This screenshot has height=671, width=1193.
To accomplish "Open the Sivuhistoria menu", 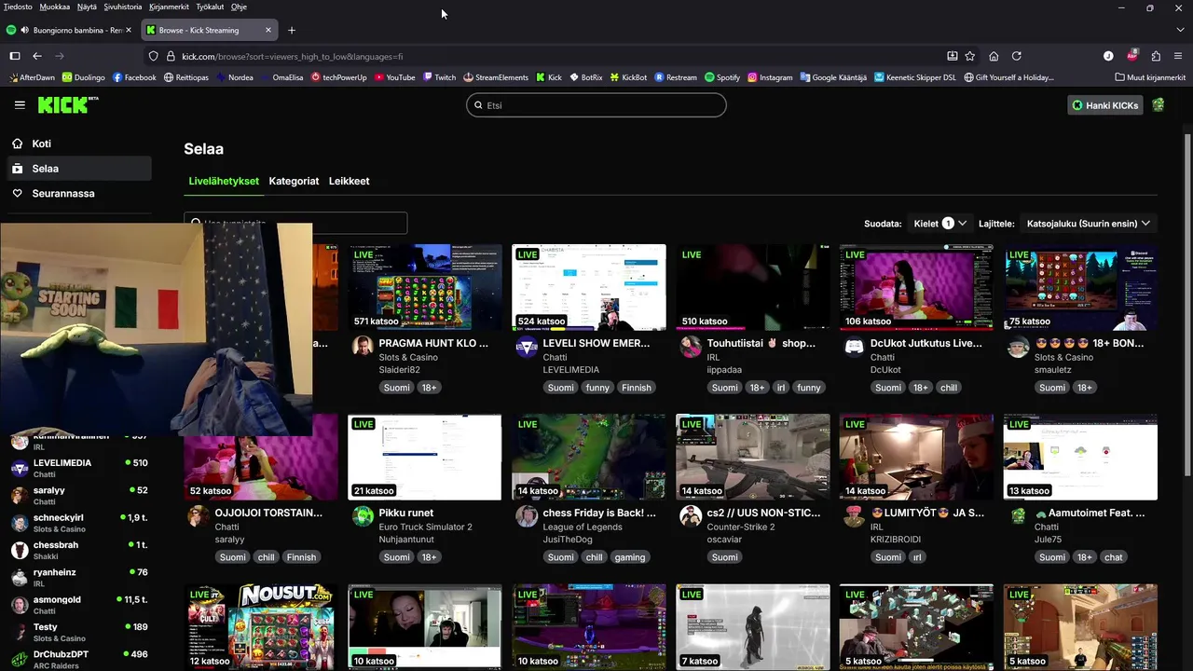I will pos(122,7).
